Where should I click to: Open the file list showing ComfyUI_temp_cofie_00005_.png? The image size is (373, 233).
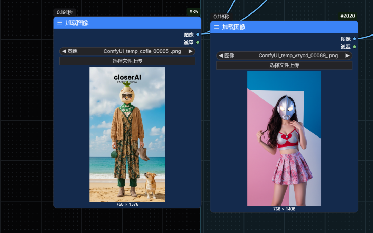[x=127, y=51]
